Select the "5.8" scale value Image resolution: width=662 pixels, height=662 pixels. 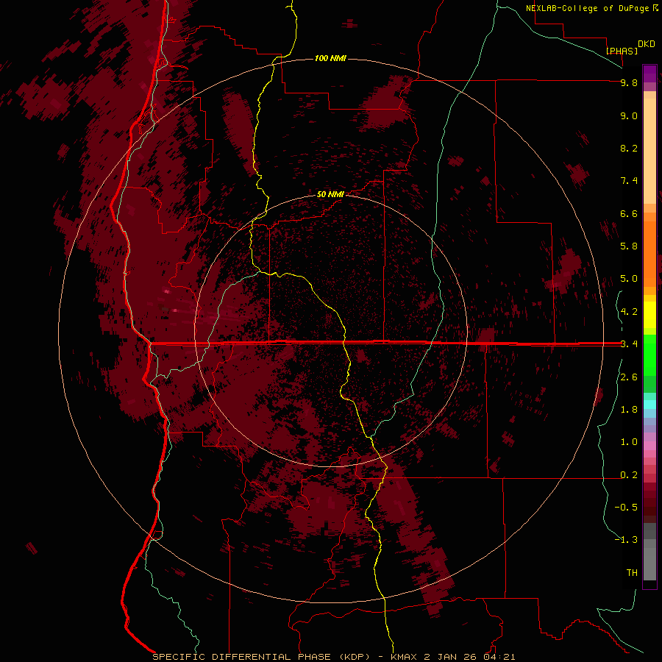(629, 246)
